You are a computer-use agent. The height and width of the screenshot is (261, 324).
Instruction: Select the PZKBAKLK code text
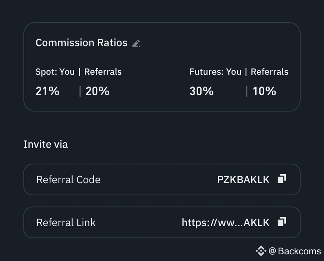point(243,180)
